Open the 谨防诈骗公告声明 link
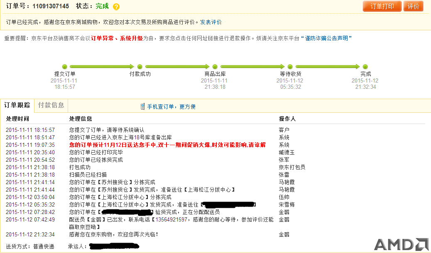Viewport: 431px width, 253px height. tap(326, 38)
